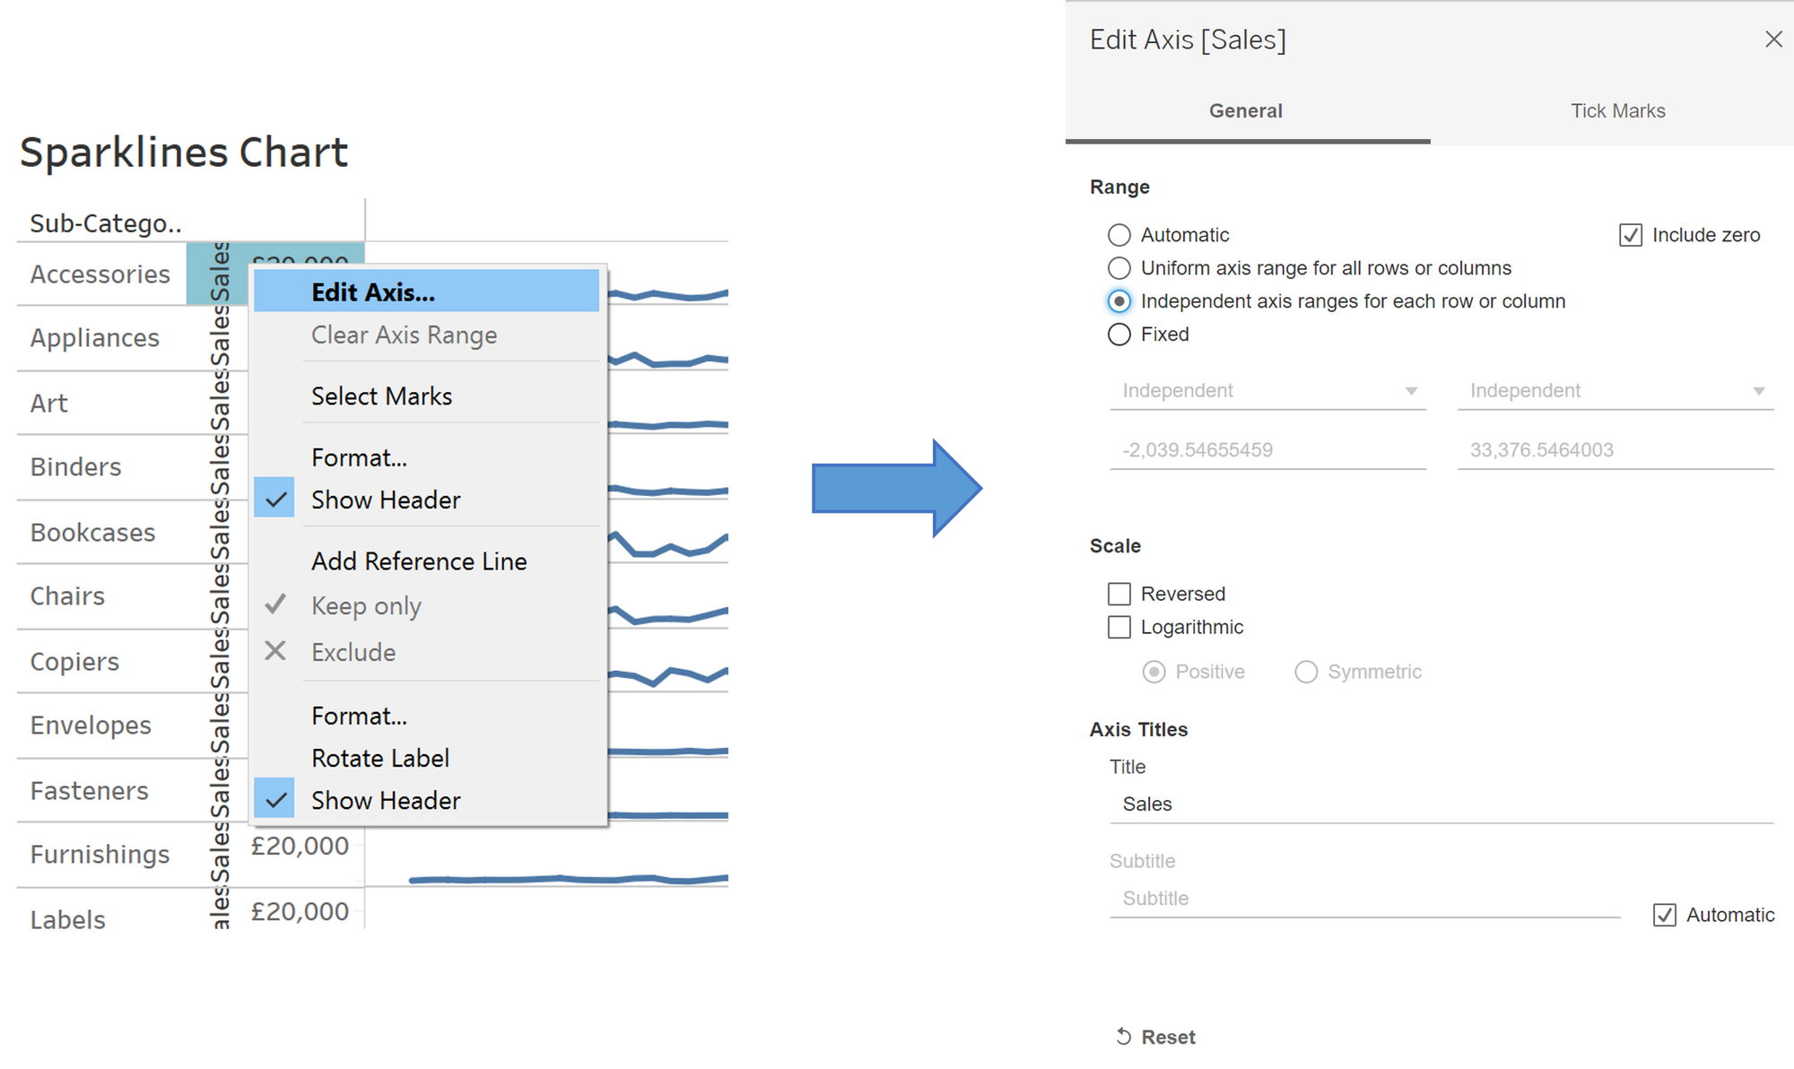Click the Keep only checkmark icon
The image size is (1794, 1069).
coord(275,605)
